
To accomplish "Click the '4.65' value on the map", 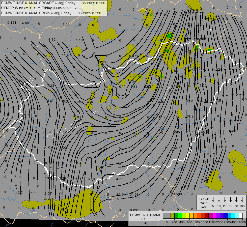I will (x=120, y=179).
